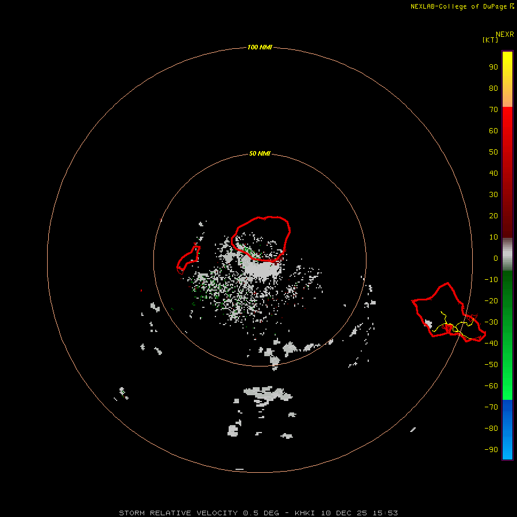Click the 10 value on the velocity scale
Viewport: 517px width, 517px height.
(493, 237)
